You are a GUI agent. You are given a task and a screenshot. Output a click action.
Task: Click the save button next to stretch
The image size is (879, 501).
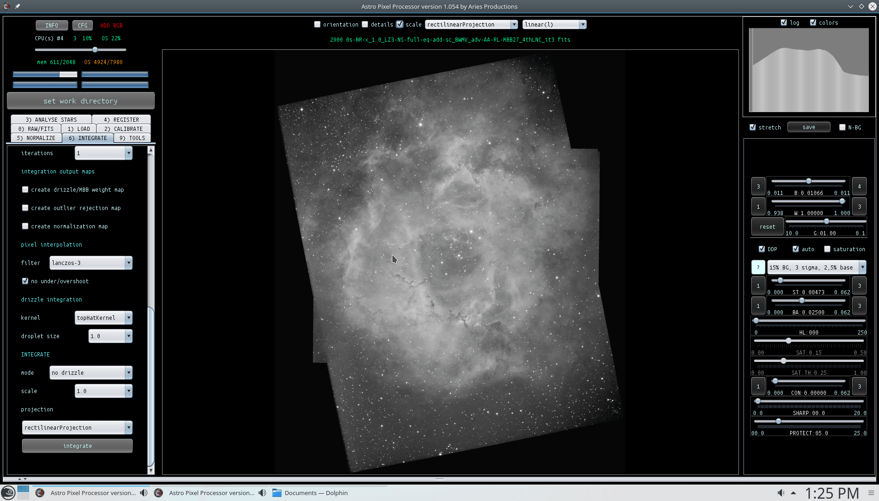tap(808, 127)
